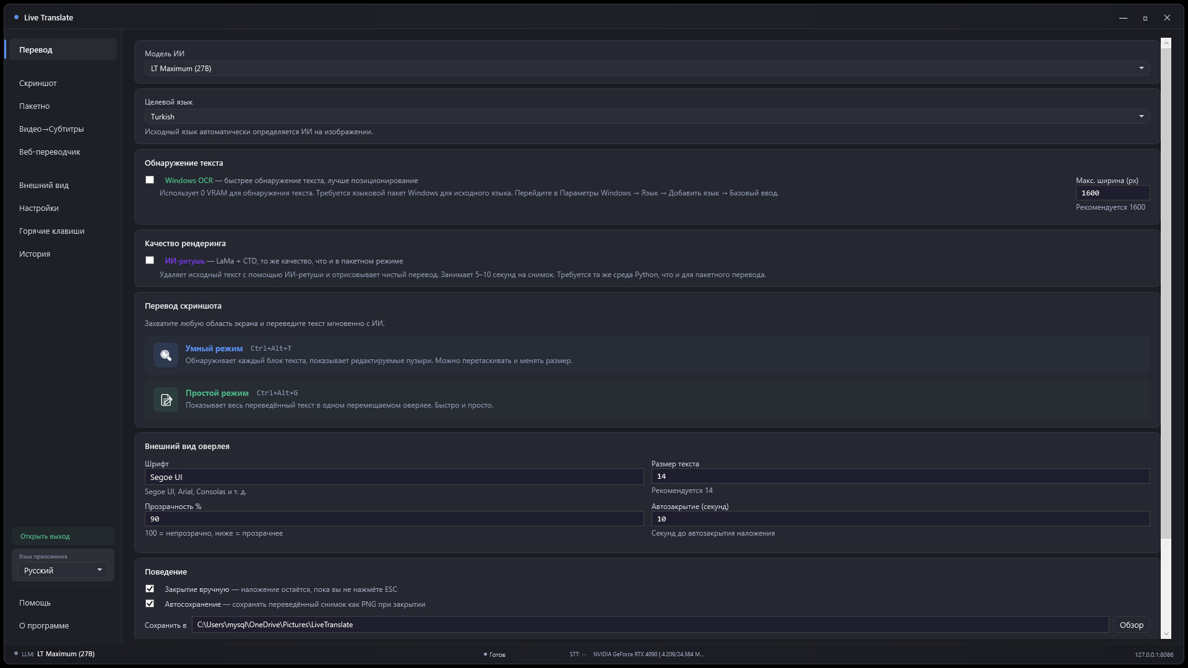Image resolution: width=1188 pixels, height=668 pixels.
Task: Open the Модель ИИ dropdown
Action: [647, 68]
